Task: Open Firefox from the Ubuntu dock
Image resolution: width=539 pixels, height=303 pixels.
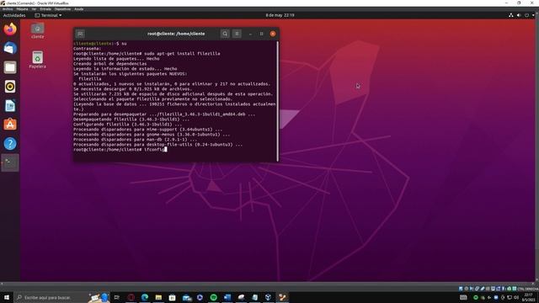Action: coord(10,29)
